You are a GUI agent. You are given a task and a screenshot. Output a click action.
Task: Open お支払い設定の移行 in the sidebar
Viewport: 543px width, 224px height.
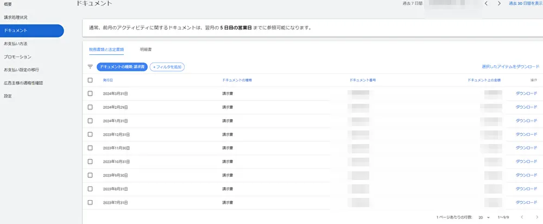click(22, 70)
